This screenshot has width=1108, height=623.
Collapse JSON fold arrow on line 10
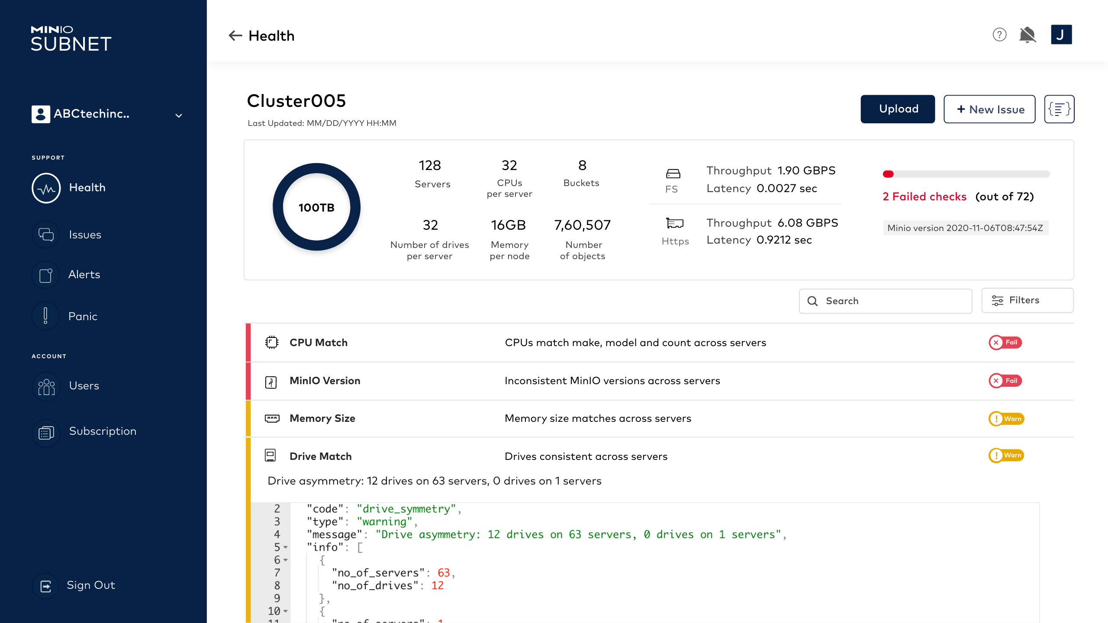pos(286,611)
